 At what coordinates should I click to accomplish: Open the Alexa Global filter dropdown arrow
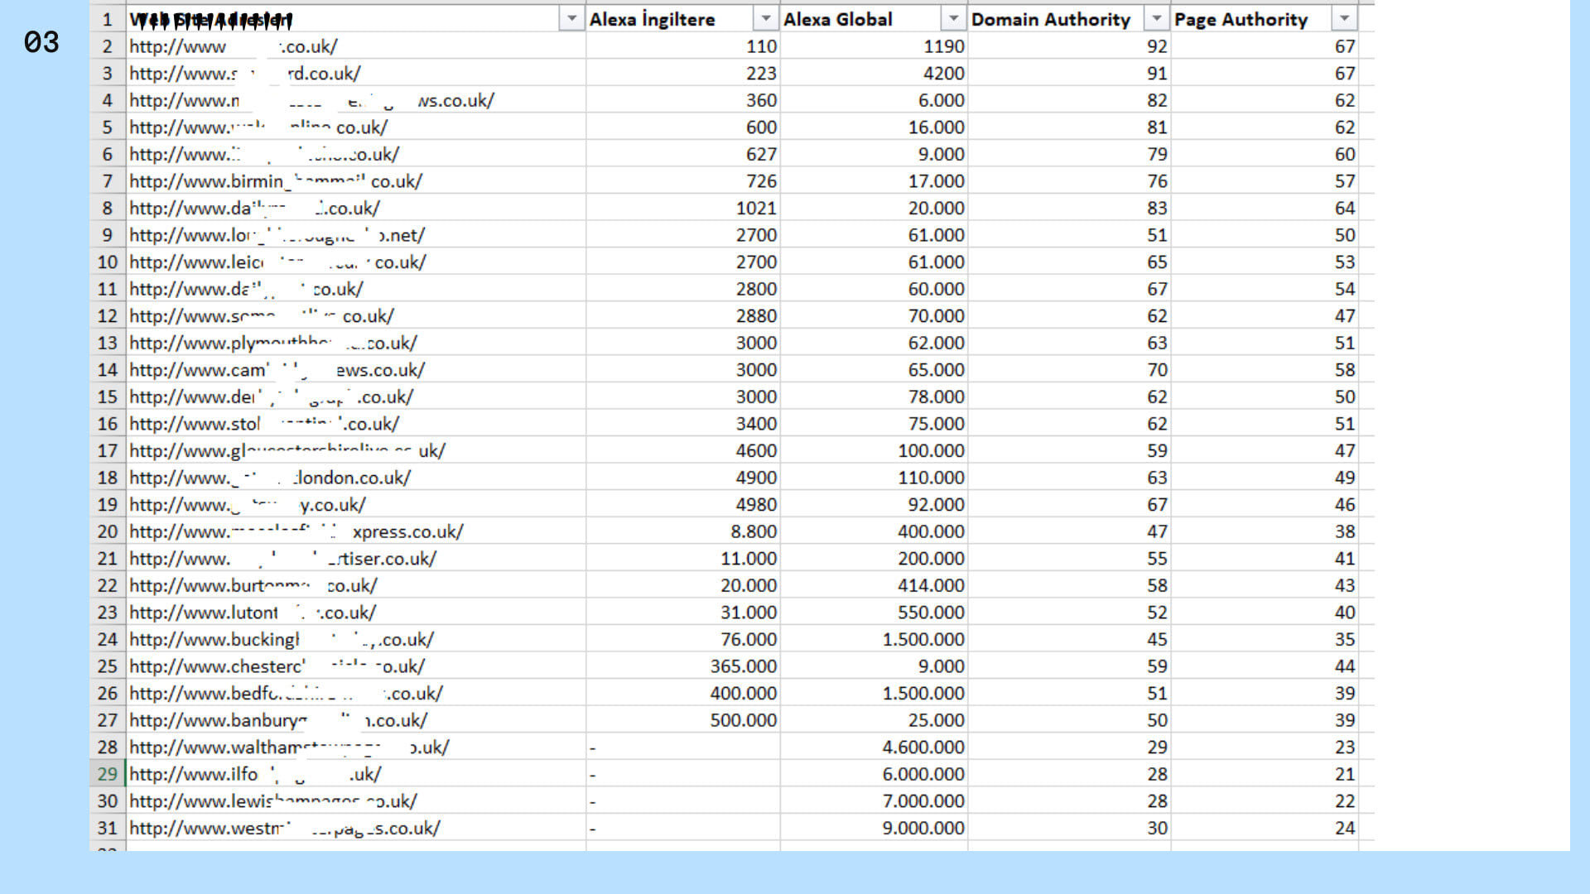pyautogui.click(x=953, y=19)
